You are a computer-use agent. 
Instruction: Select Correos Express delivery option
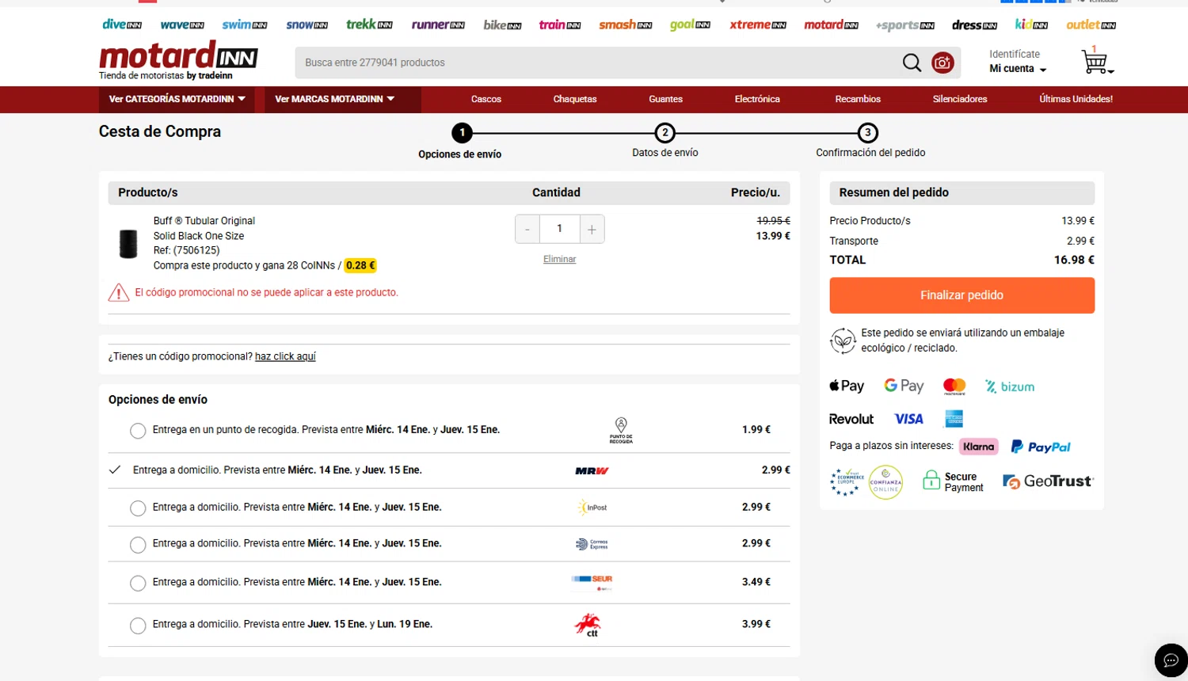tap(138, 545)
